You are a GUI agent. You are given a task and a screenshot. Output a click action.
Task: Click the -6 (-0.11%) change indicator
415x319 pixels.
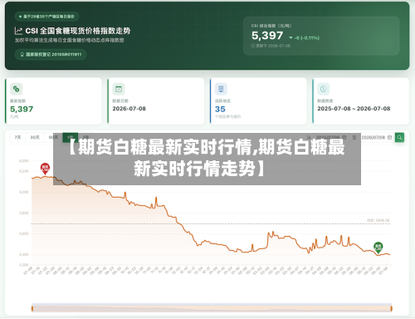coord(304,37)
